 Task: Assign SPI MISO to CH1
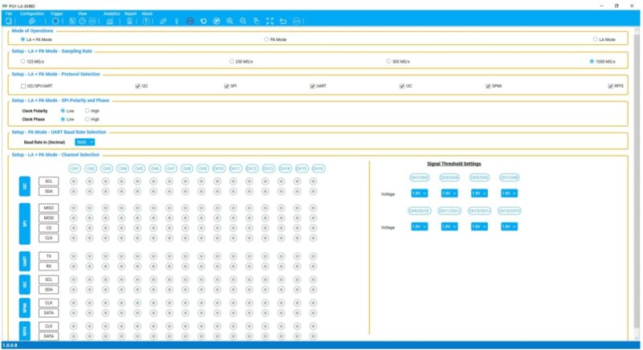click(x=73, y=208)
